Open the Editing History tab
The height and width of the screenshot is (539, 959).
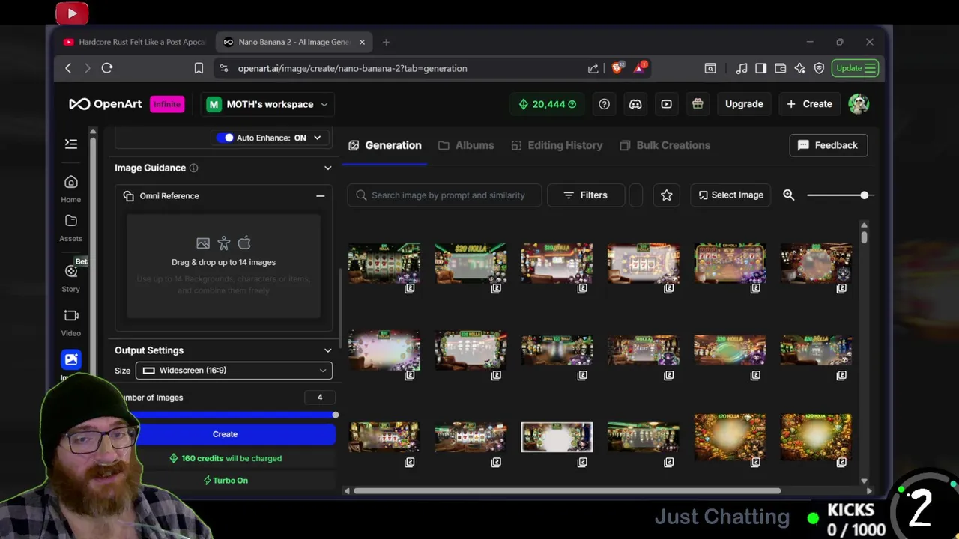pos(557,145)
